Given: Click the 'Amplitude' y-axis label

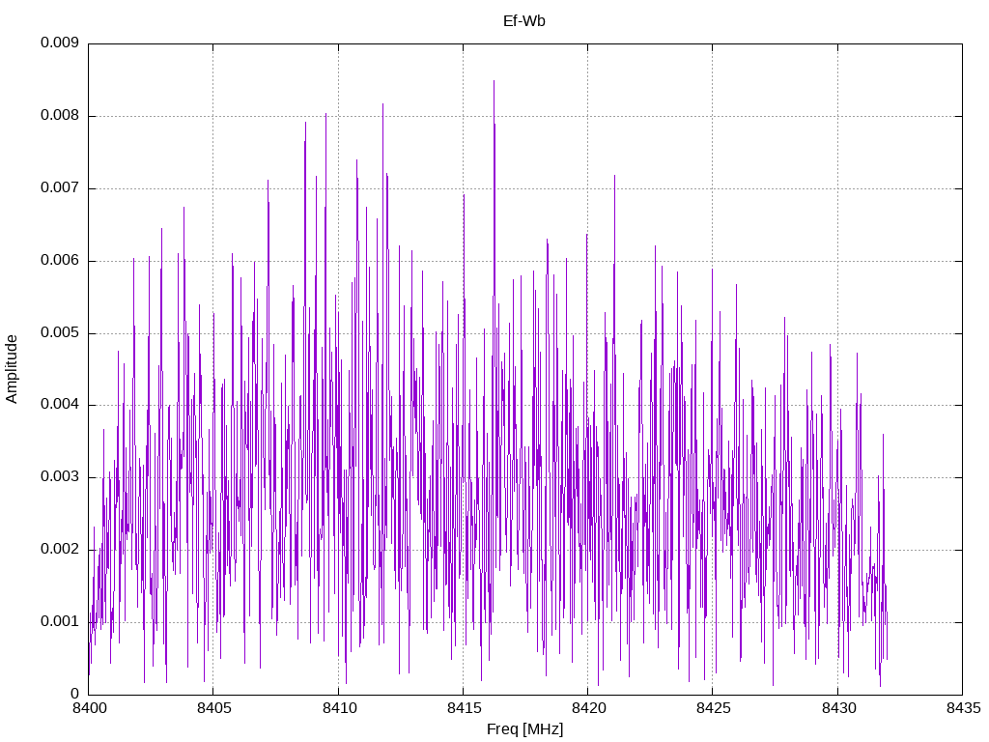Looking at the screenshot, I should pos(12,369).
